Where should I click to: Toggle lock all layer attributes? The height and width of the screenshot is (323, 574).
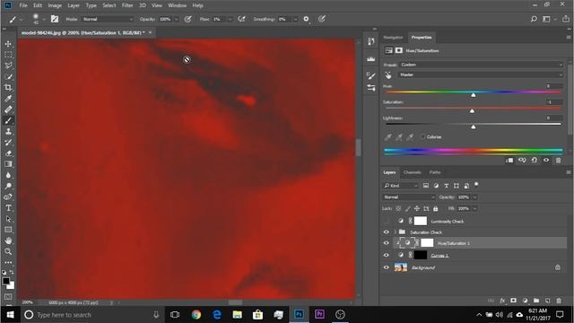coord(435,209)
